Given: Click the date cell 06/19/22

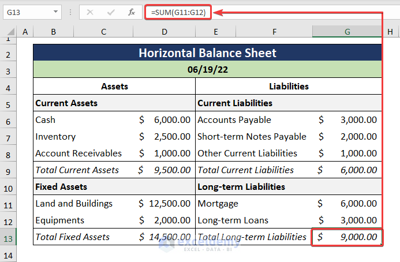Looking at the screenshot, I should click(207, 69).
